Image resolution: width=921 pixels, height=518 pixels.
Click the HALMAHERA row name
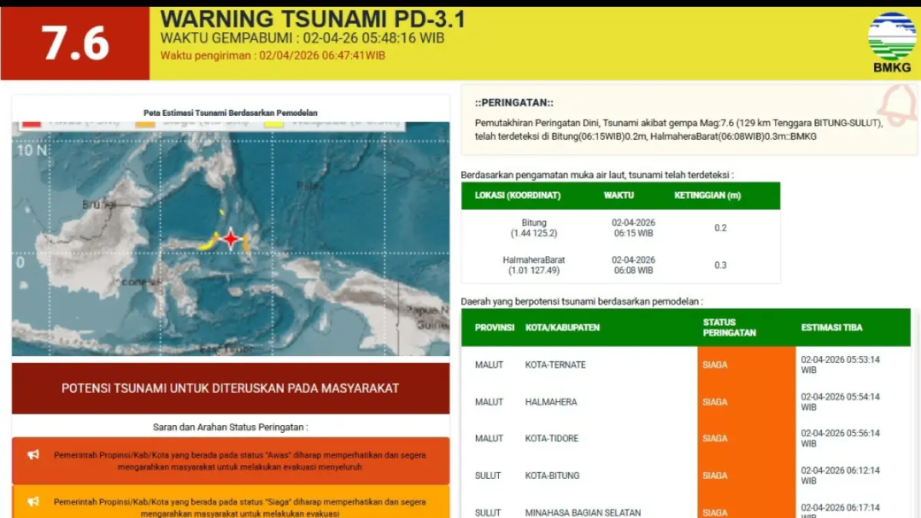pyautogui.click(x=551, y=401)
